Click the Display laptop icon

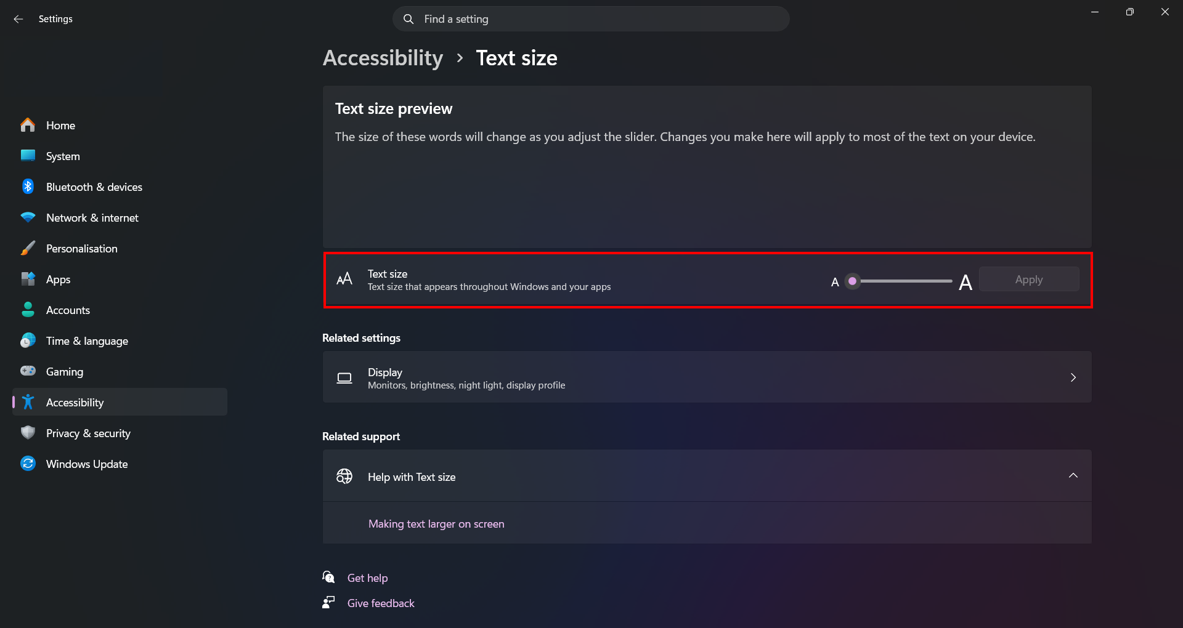(344, 378)
